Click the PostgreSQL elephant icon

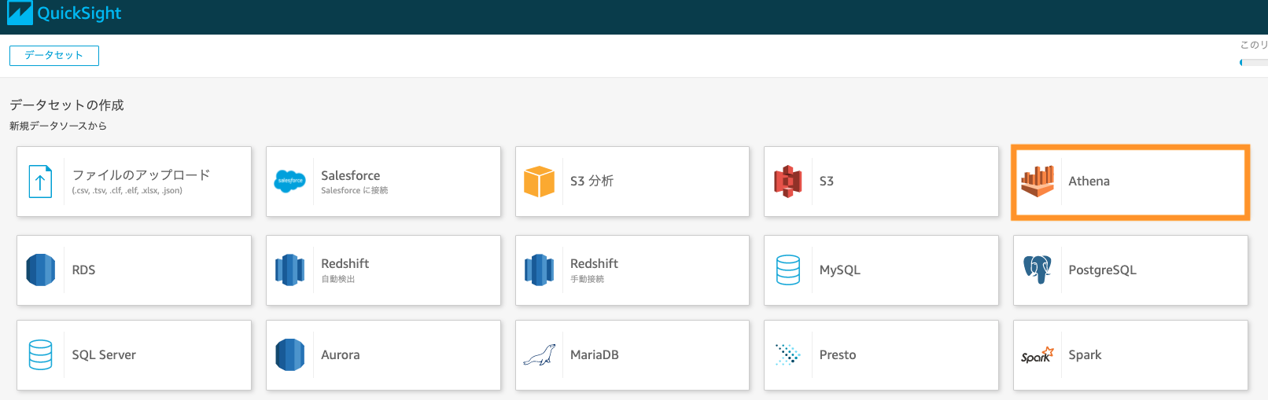click(1037, 270)
